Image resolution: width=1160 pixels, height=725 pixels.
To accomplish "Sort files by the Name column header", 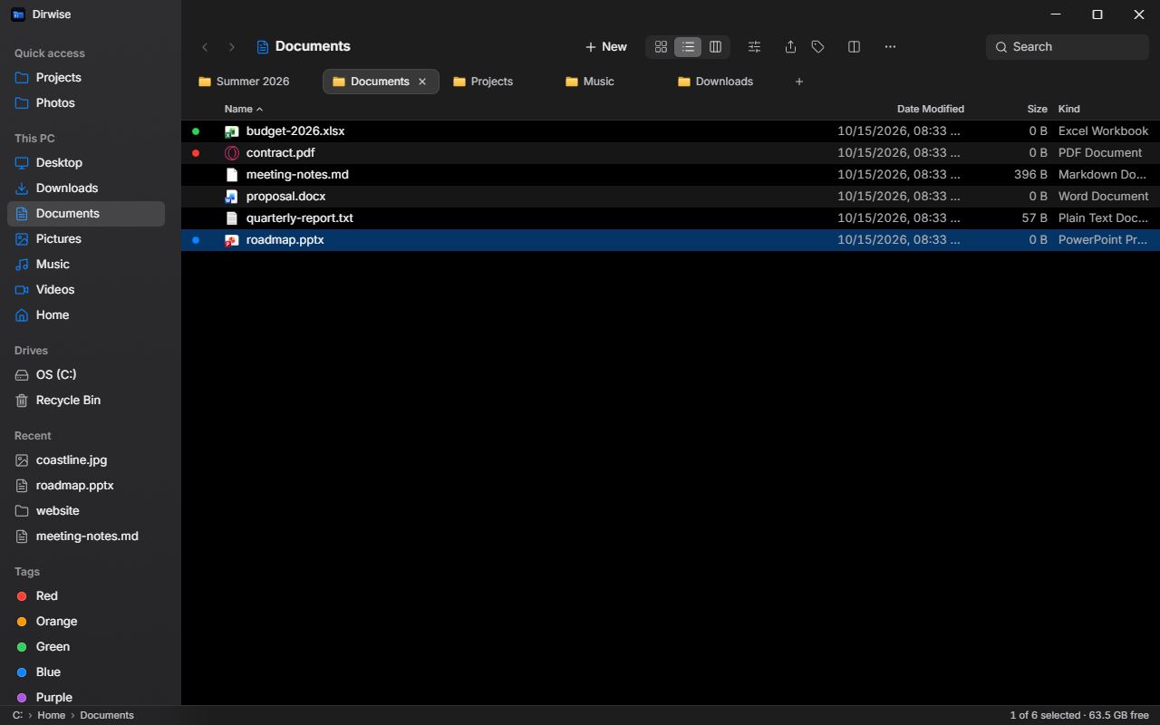I will click(x=243, y=109).
